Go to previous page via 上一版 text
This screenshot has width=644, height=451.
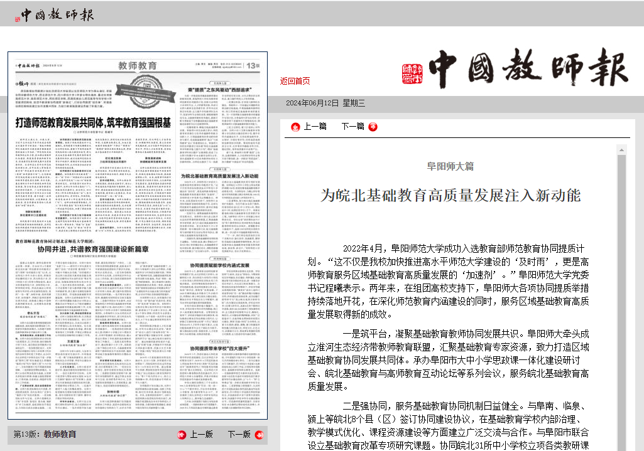pyautogui.click(x=201, y=435)
